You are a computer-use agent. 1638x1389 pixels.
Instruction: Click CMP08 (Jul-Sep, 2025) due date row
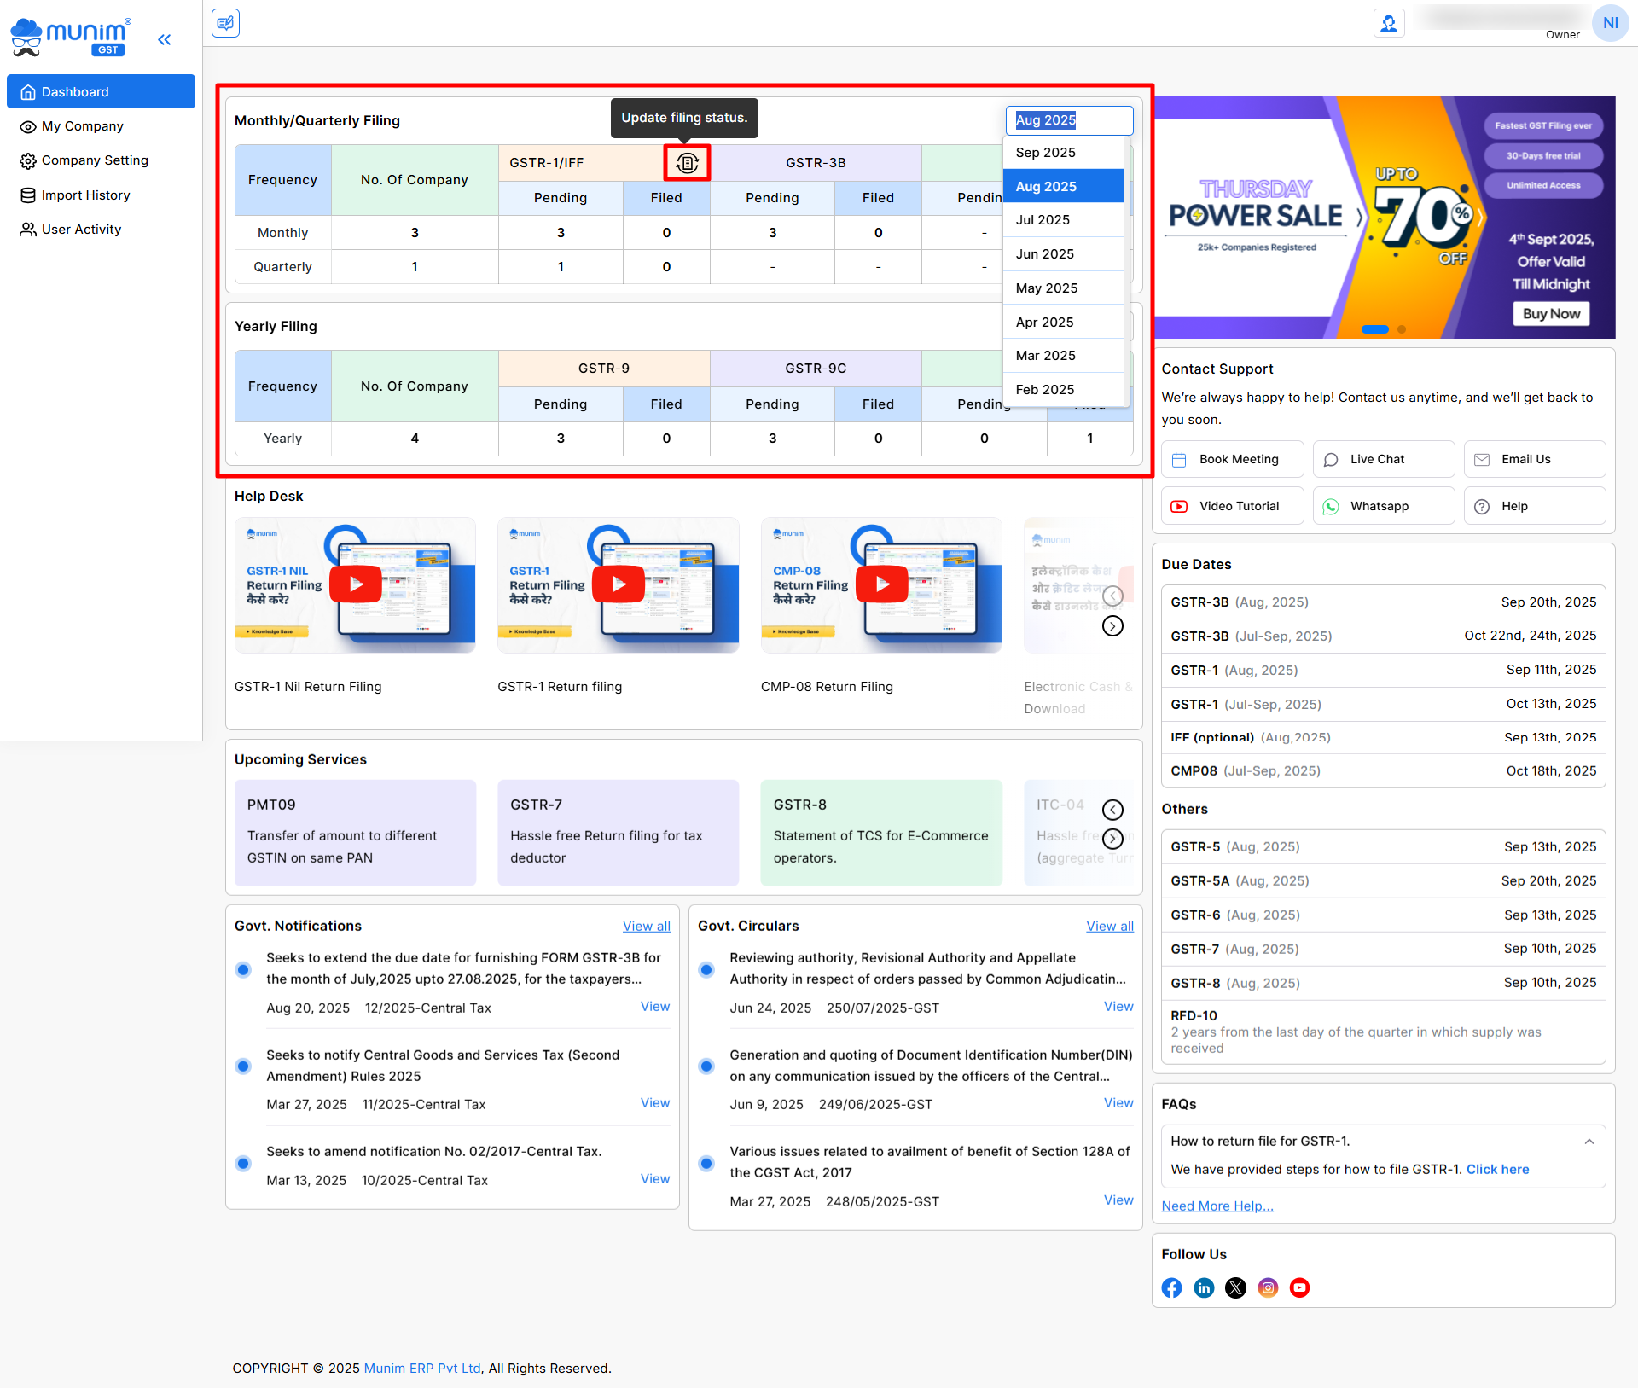point(1383,771)
